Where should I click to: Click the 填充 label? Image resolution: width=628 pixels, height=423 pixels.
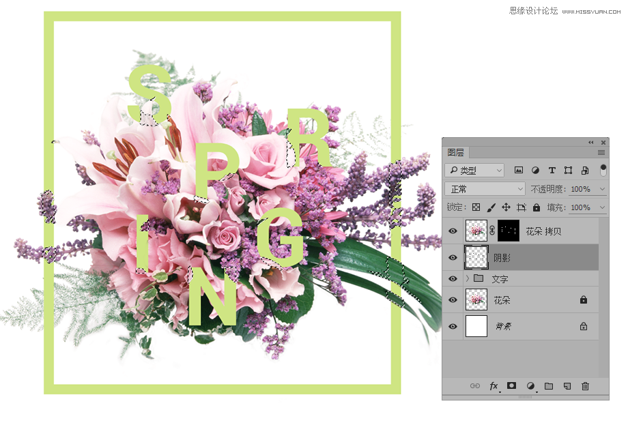(x=556, y=207)
